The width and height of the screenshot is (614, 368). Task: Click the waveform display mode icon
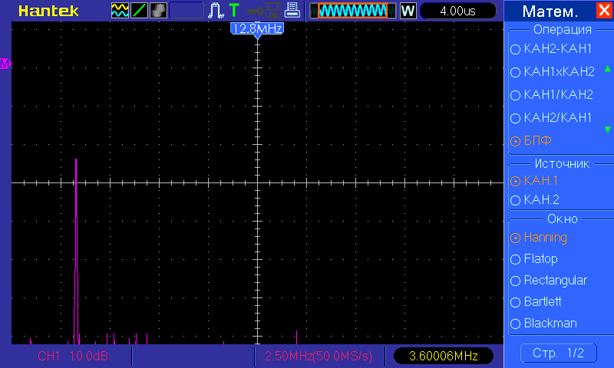[x=120, y=11]
